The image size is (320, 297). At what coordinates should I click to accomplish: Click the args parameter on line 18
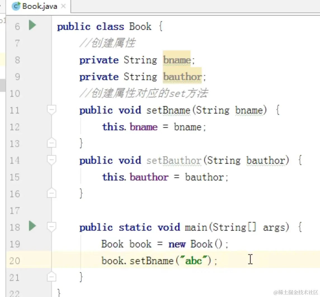pyautogui.click(x=274, y=227)
